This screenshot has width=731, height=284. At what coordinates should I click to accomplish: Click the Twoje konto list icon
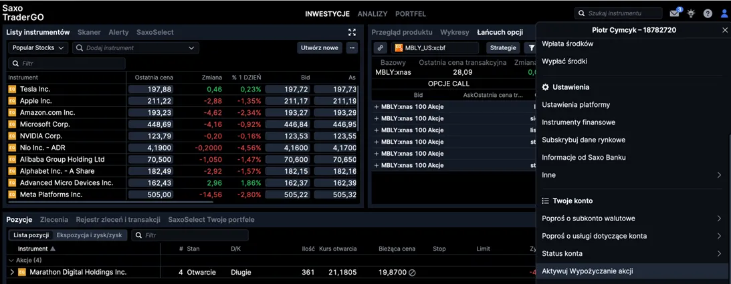546,200
